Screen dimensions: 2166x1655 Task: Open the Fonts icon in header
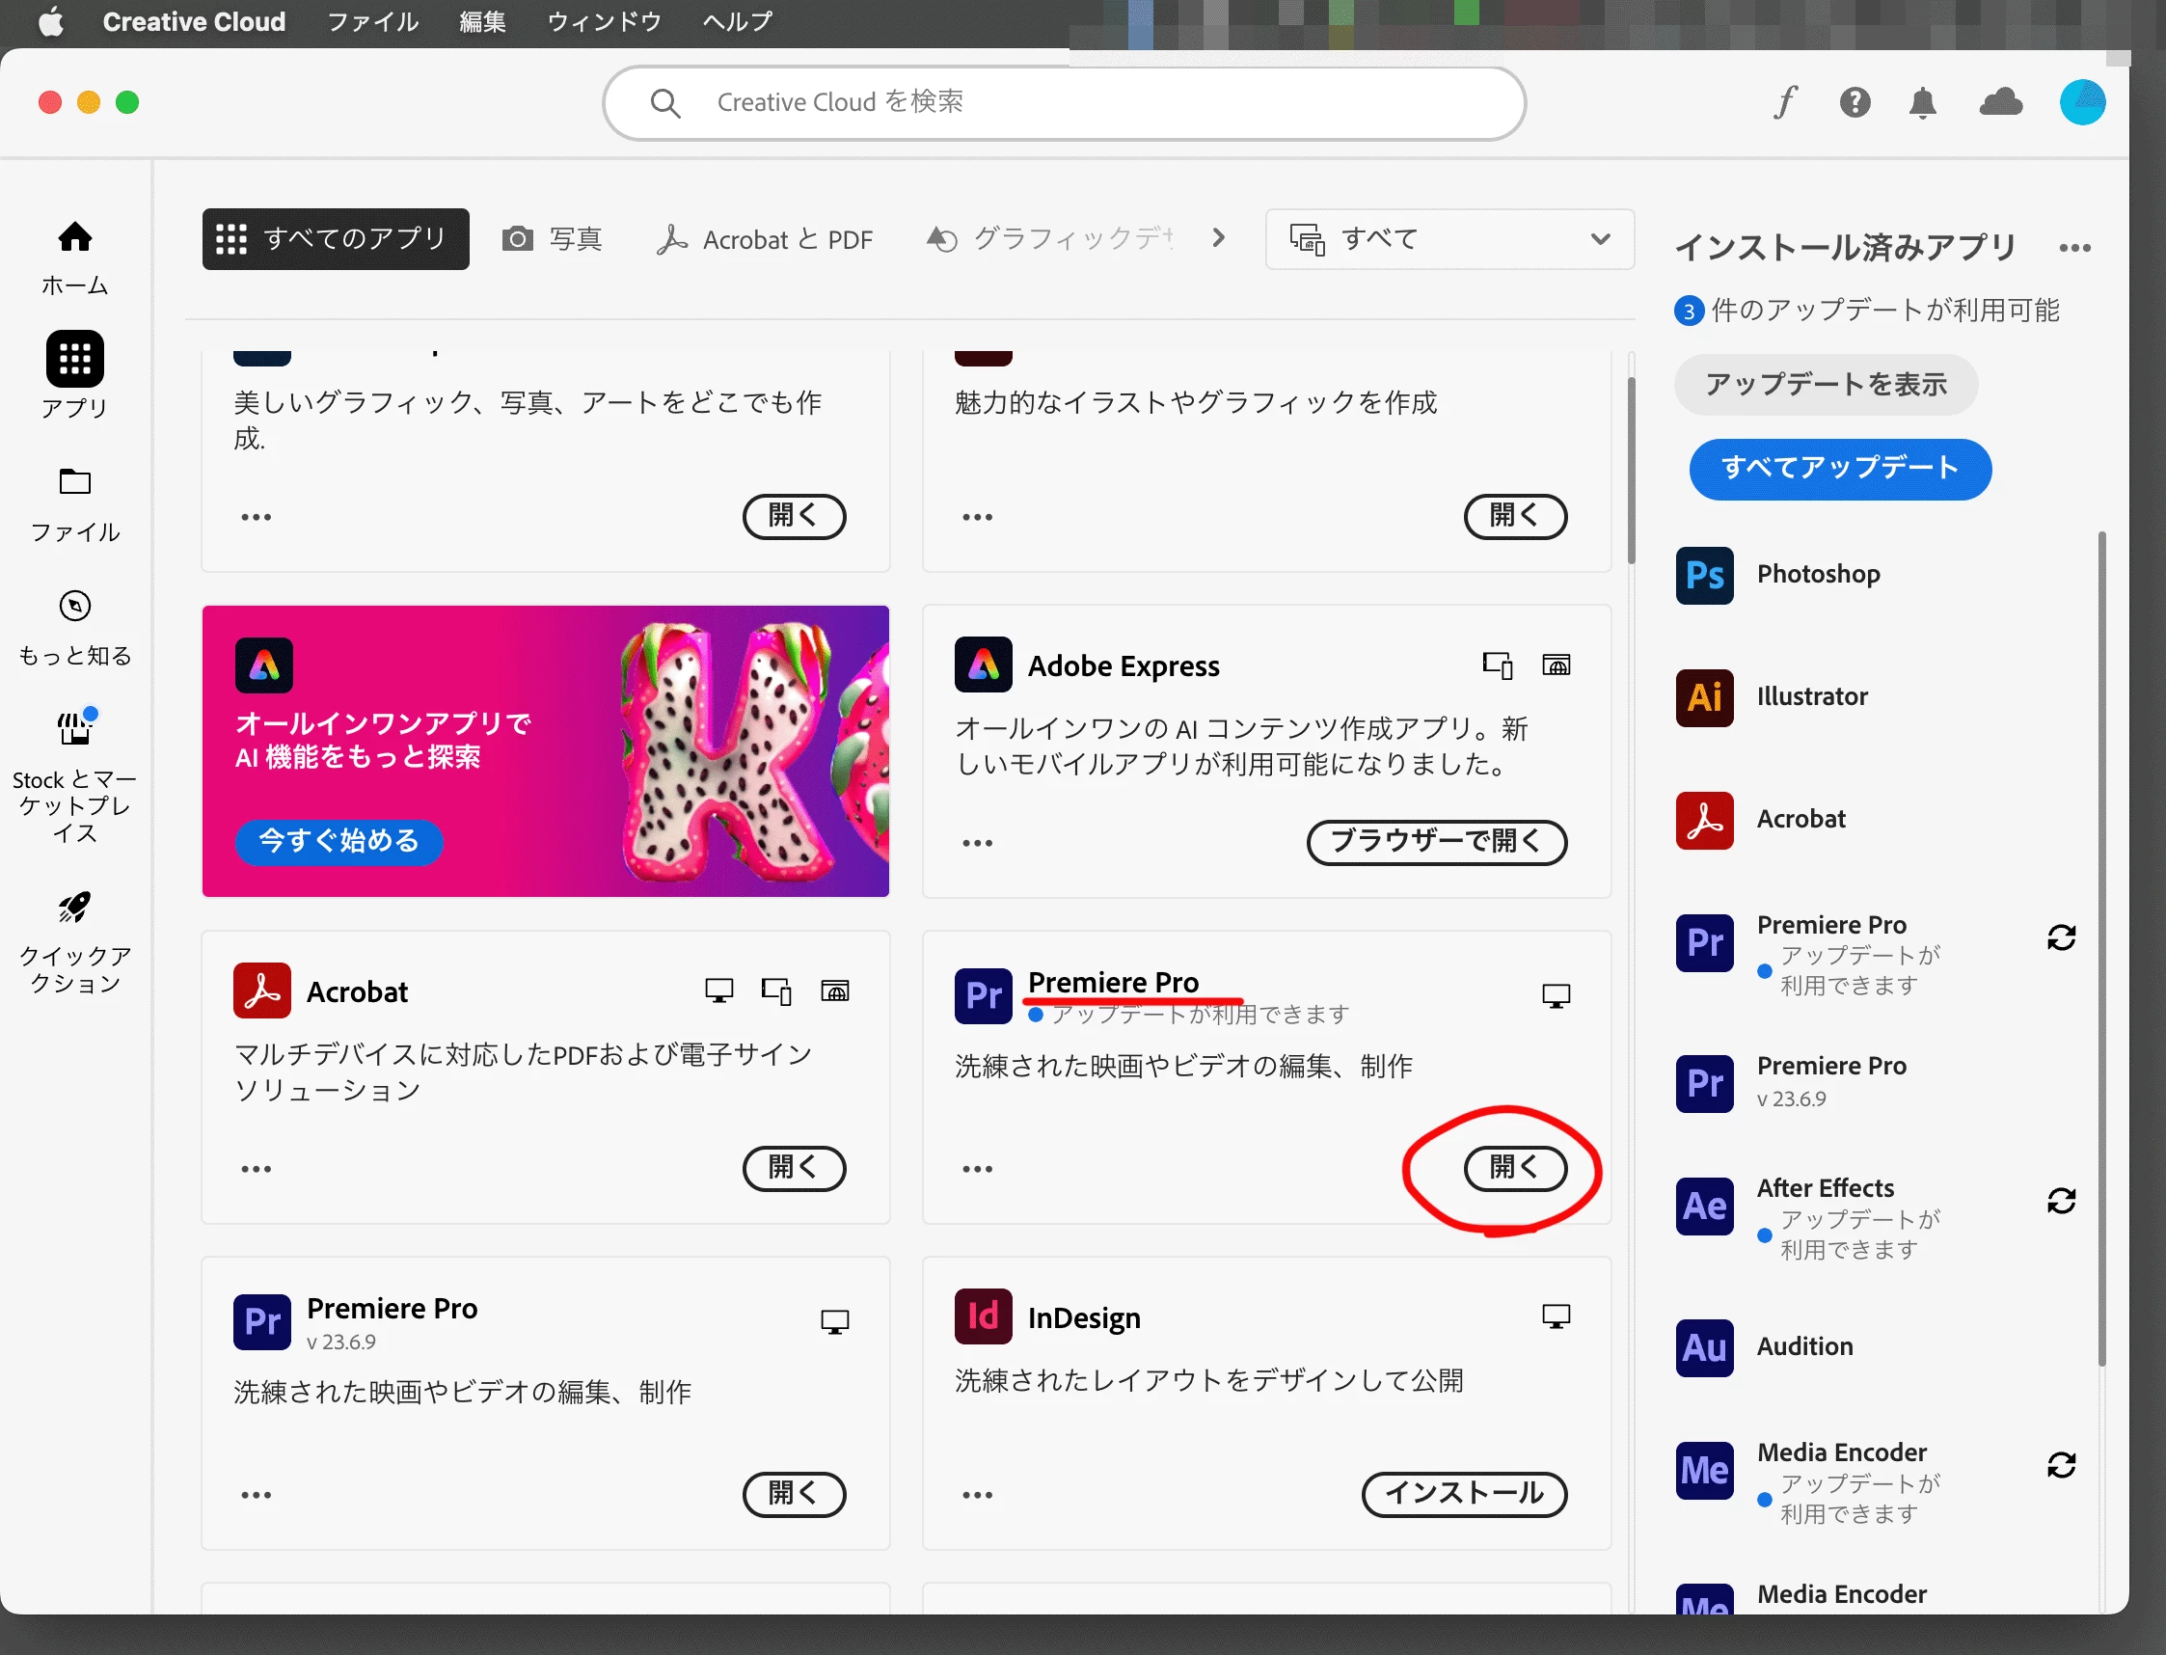coord(1786,102)
